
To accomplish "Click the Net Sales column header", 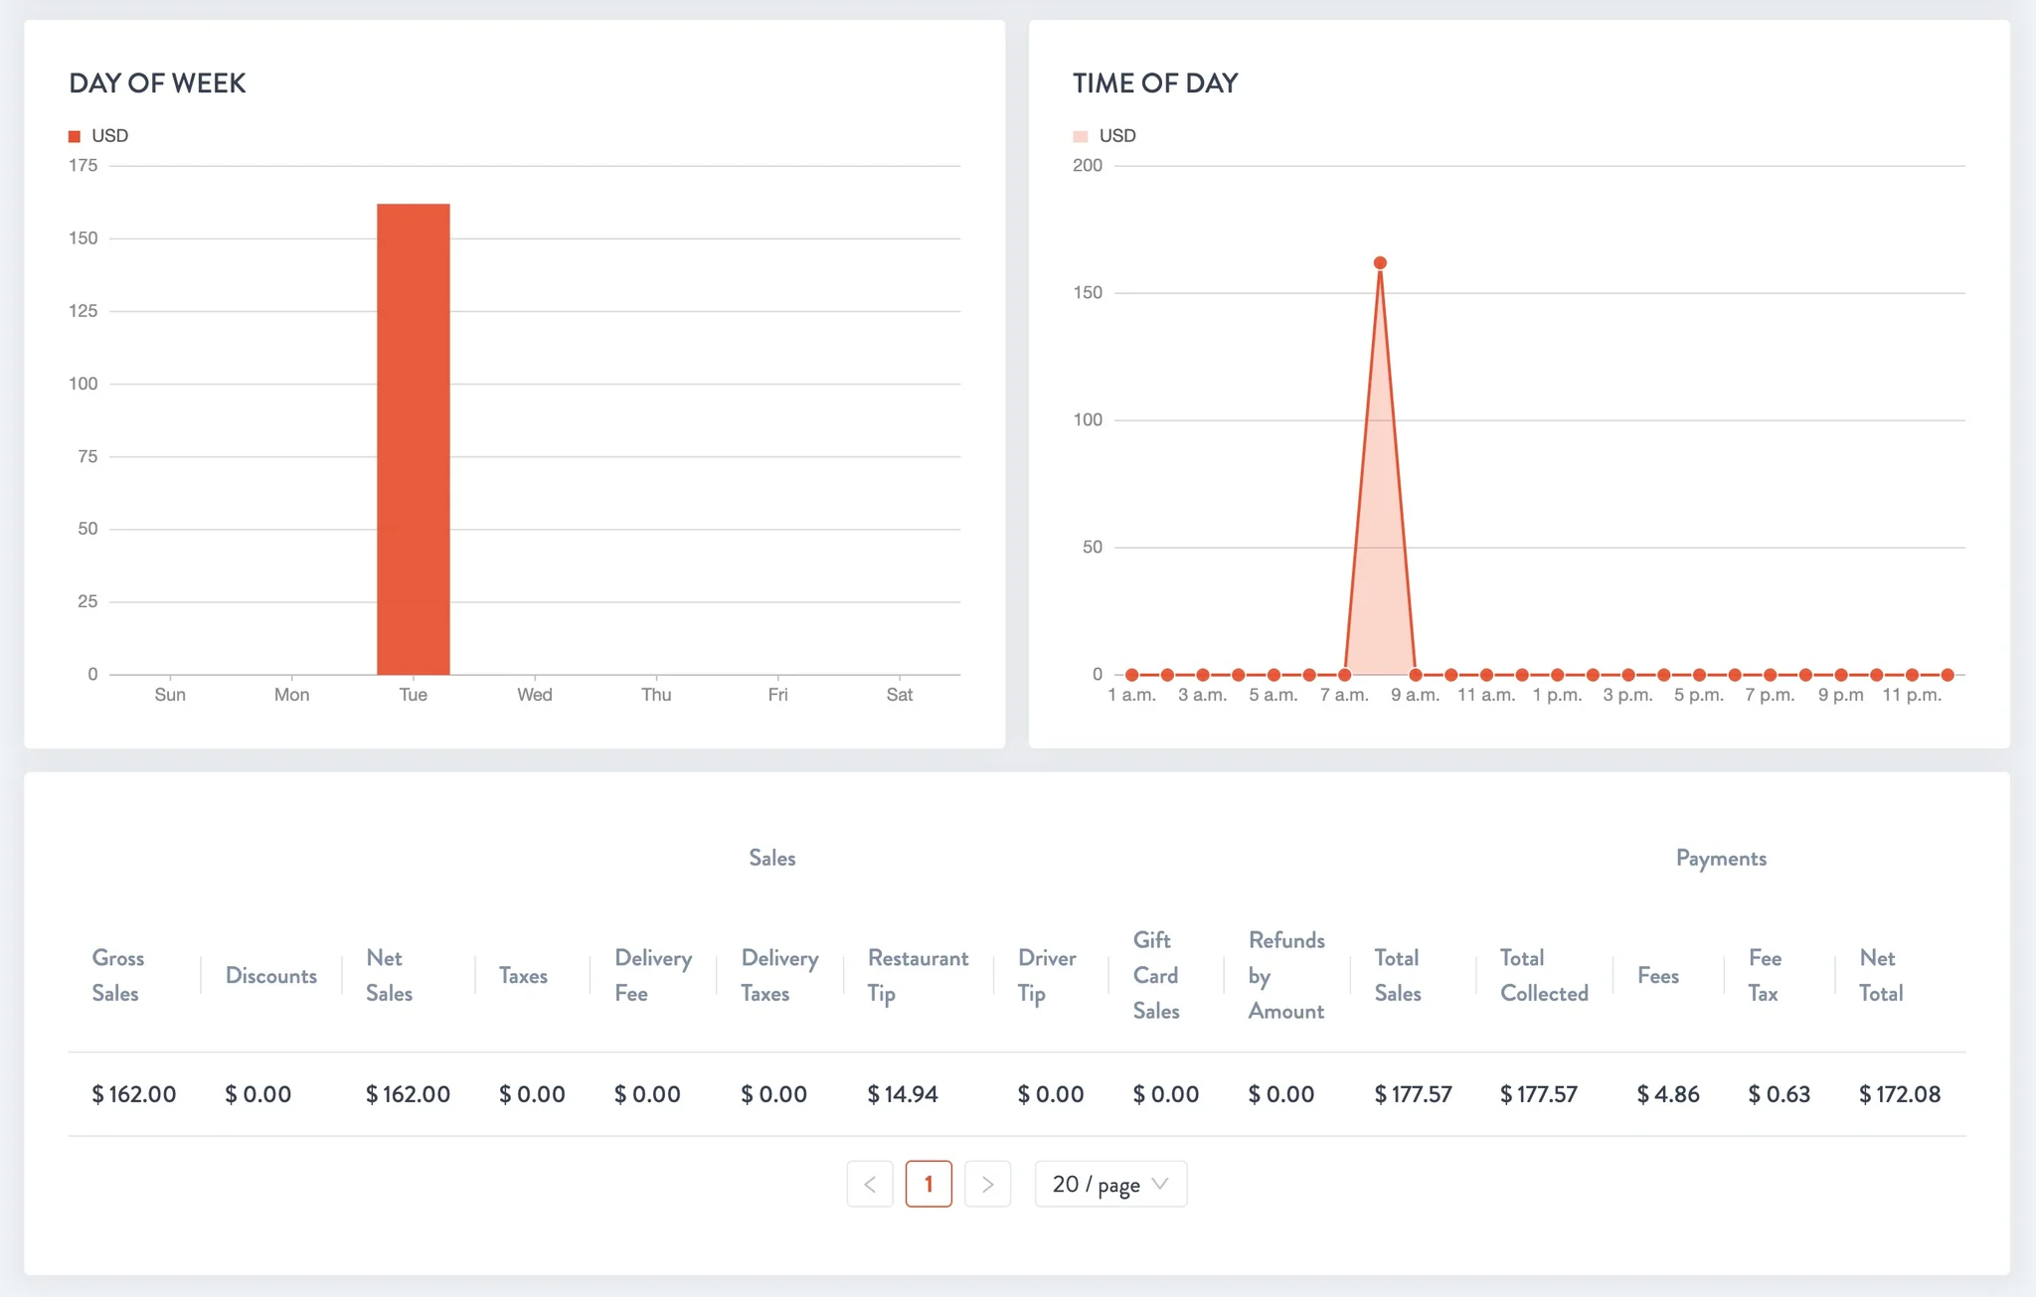I will [389, 975].
